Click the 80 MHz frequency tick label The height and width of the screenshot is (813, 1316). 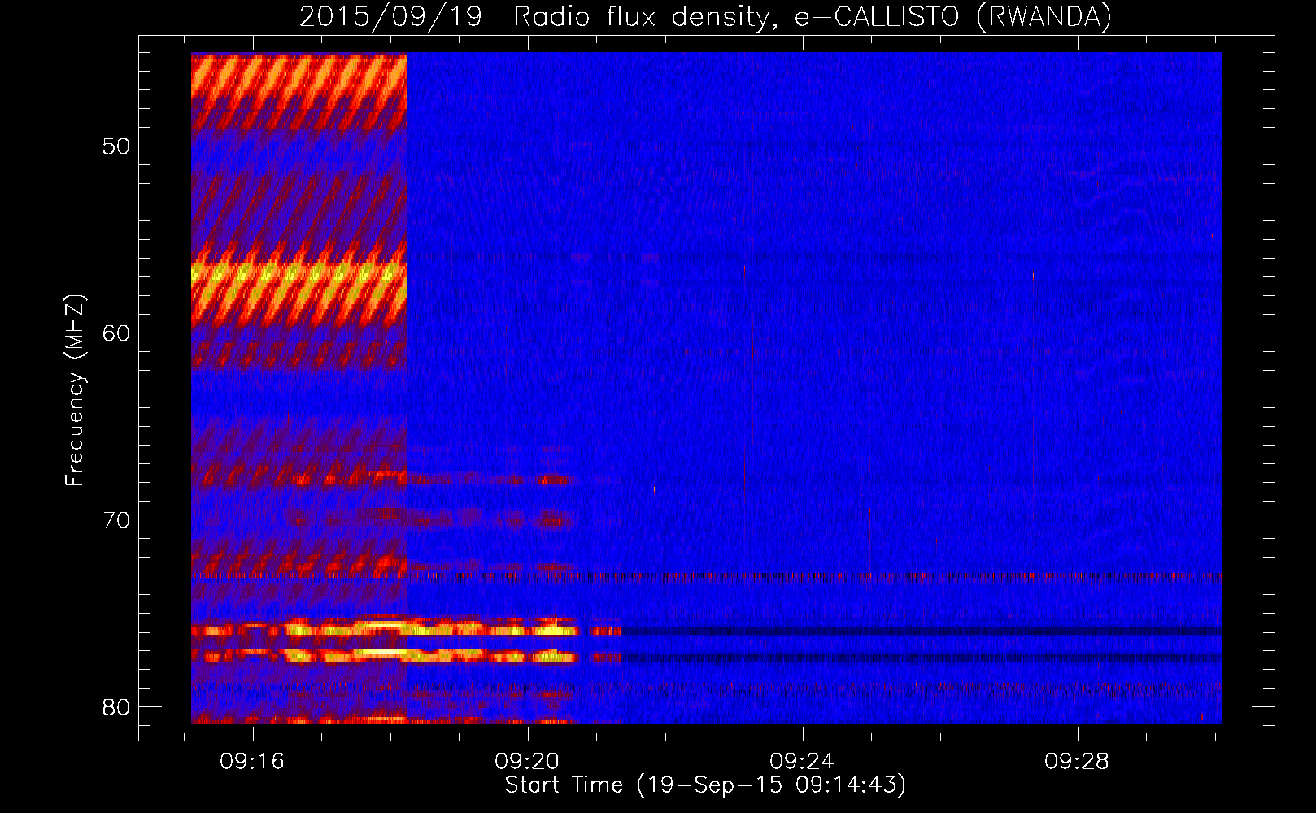coord(116,707)
